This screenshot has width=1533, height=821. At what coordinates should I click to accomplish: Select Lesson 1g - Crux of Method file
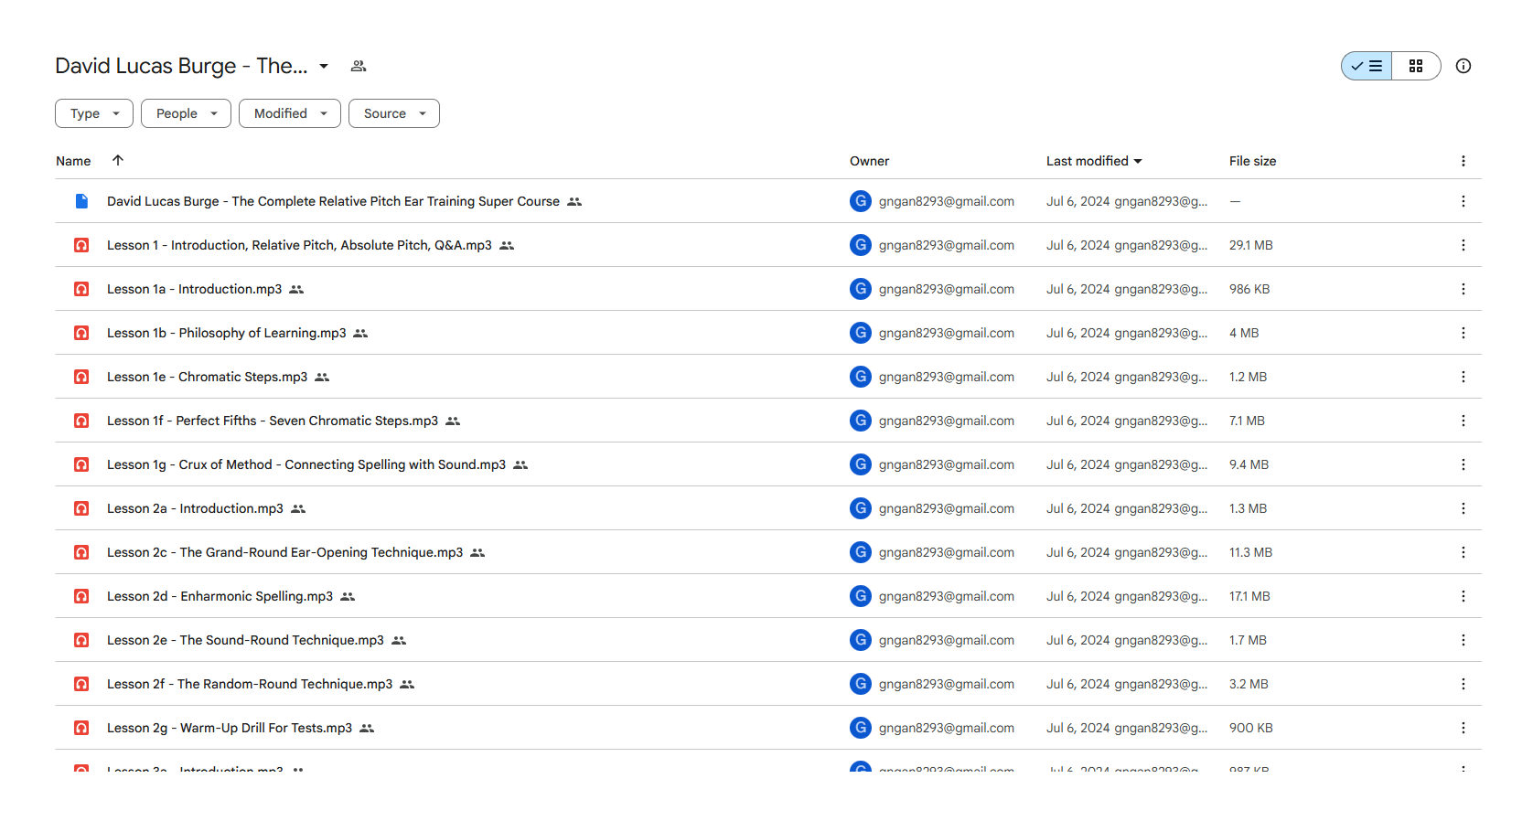(x=306, y=464)
